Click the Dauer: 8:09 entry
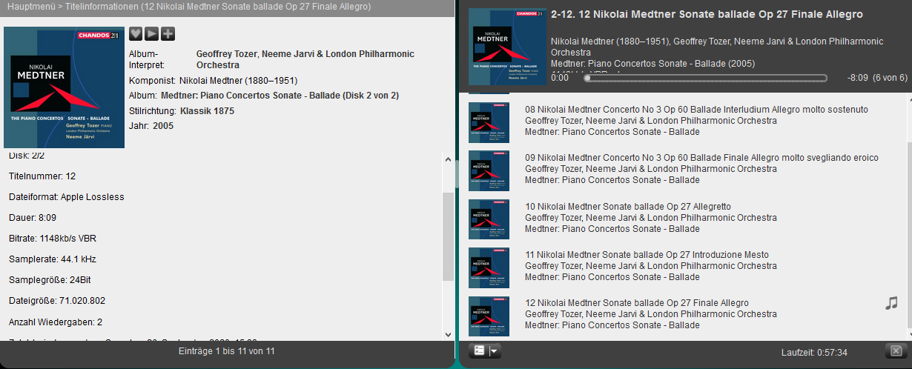 33,218
